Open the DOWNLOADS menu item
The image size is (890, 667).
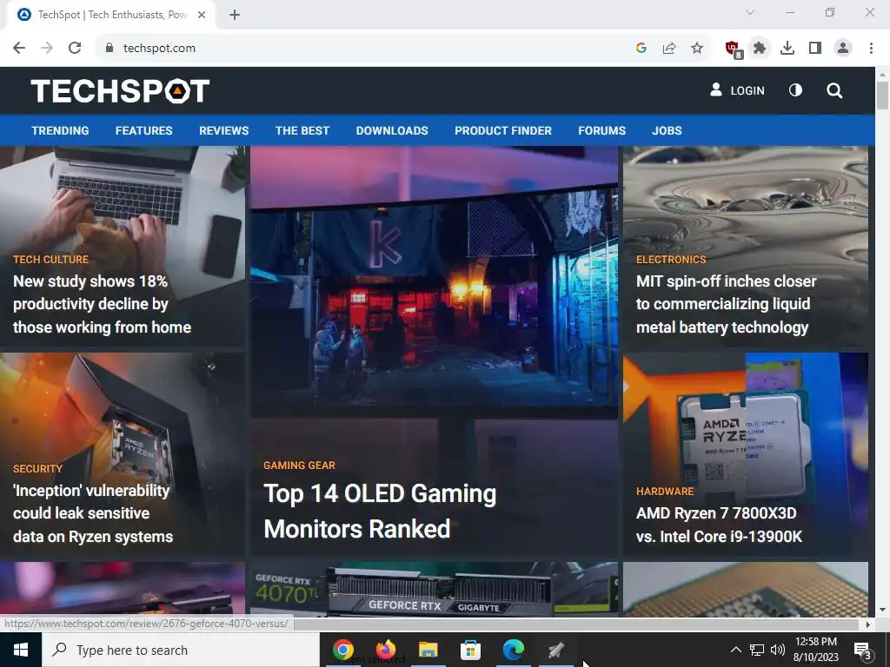pos(392,130)
